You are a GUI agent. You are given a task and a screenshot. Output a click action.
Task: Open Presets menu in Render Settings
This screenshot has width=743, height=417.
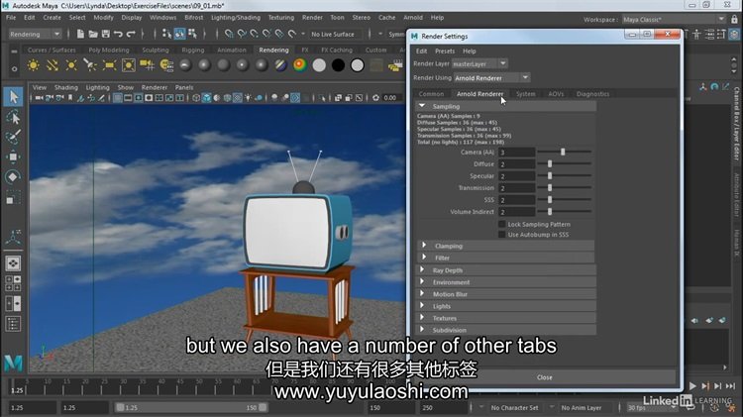tap(445, 52)
